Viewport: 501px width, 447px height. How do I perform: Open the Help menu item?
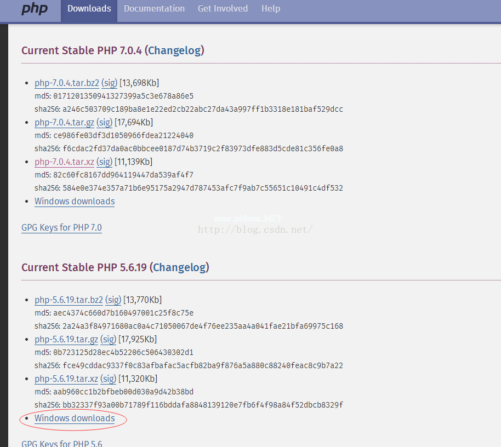[271, 9]
